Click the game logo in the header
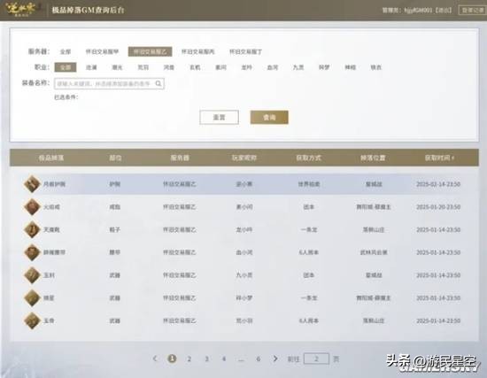Screen dimensions: 487x378 [x=22, y=10]
